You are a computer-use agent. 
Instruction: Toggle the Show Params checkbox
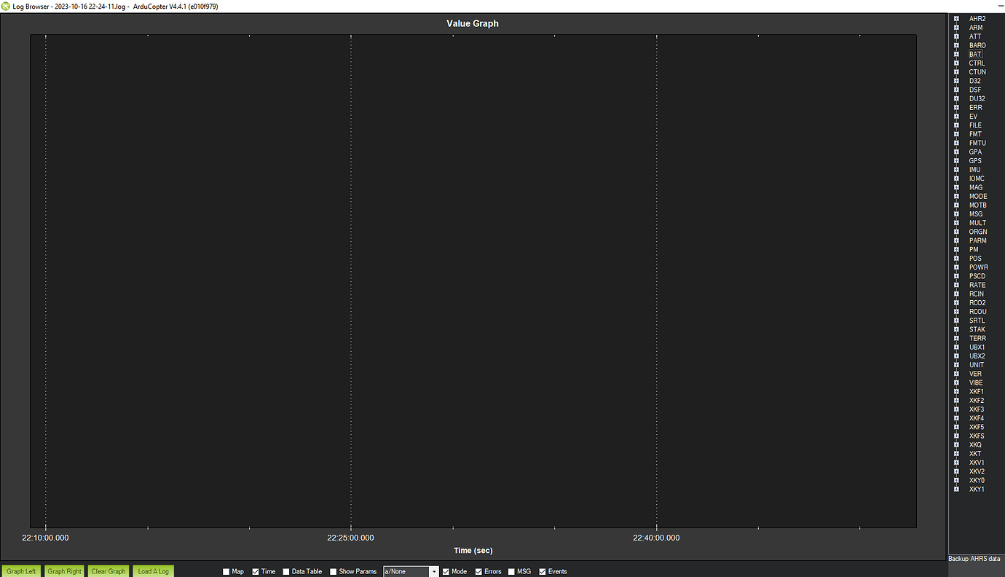click(334, 572)
